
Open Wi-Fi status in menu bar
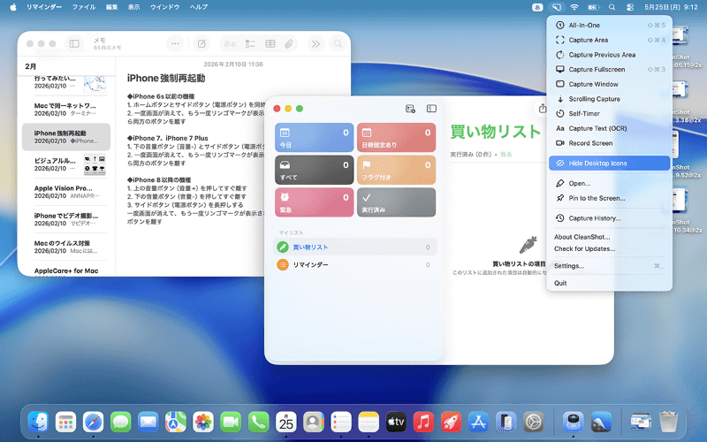574,7
